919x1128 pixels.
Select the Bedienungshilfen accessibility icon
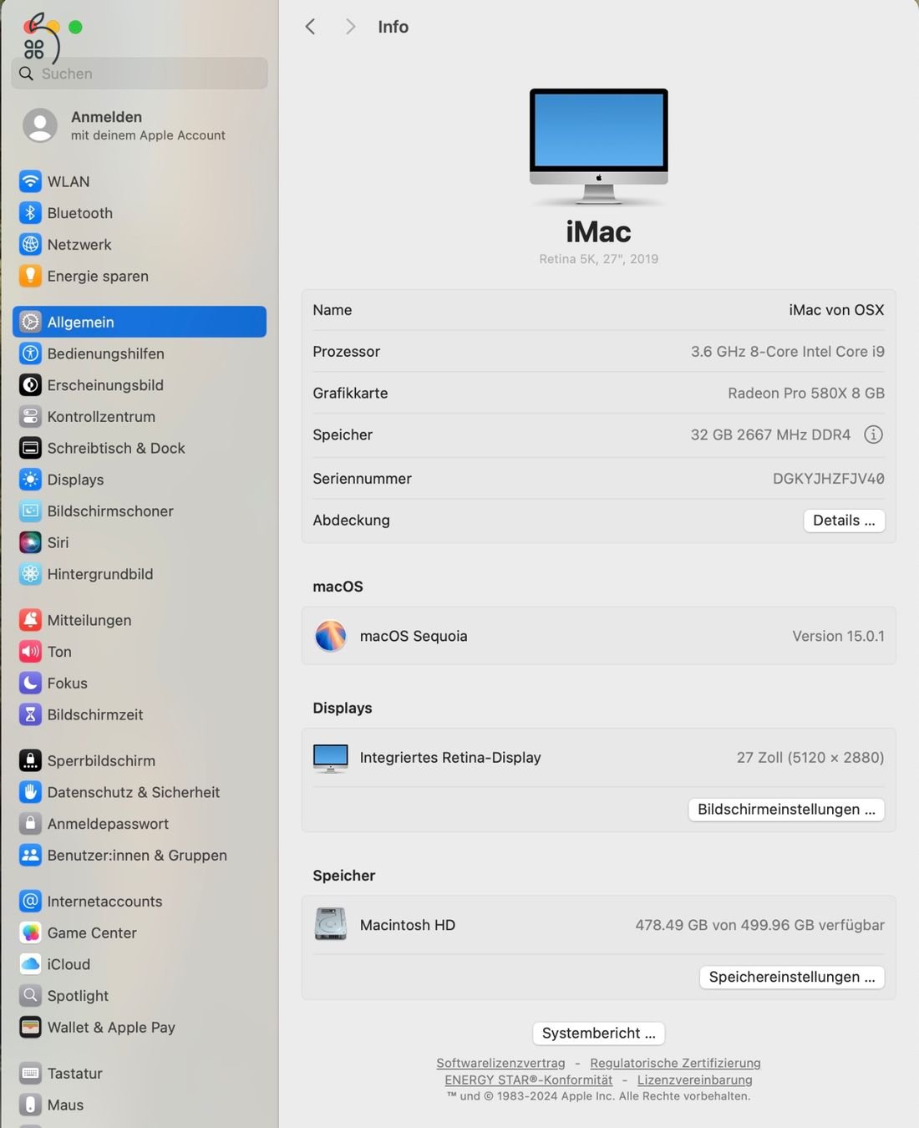pos(30,353)
